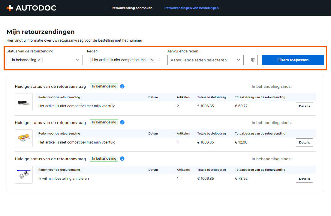The height and width of the screenshot is (216, 331).
Task: Click the trash icon to clear filters
Action: tap(253, 60)
